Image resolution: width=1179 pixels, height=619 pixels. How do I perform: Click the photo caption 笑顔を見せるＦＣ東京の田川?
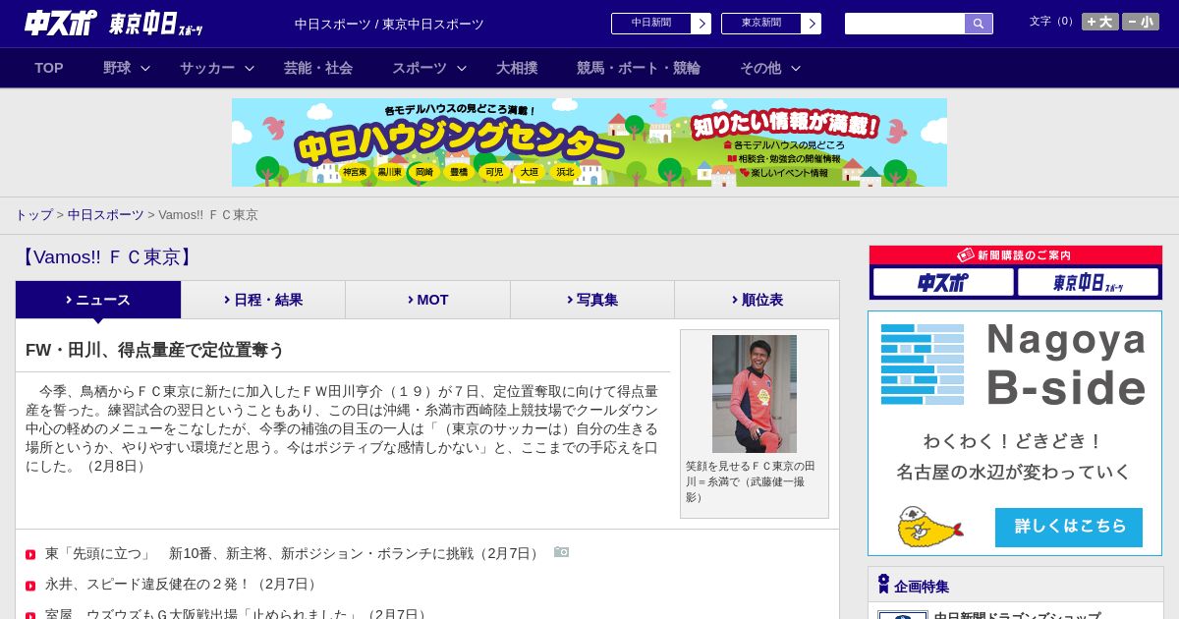click(751, 481)
